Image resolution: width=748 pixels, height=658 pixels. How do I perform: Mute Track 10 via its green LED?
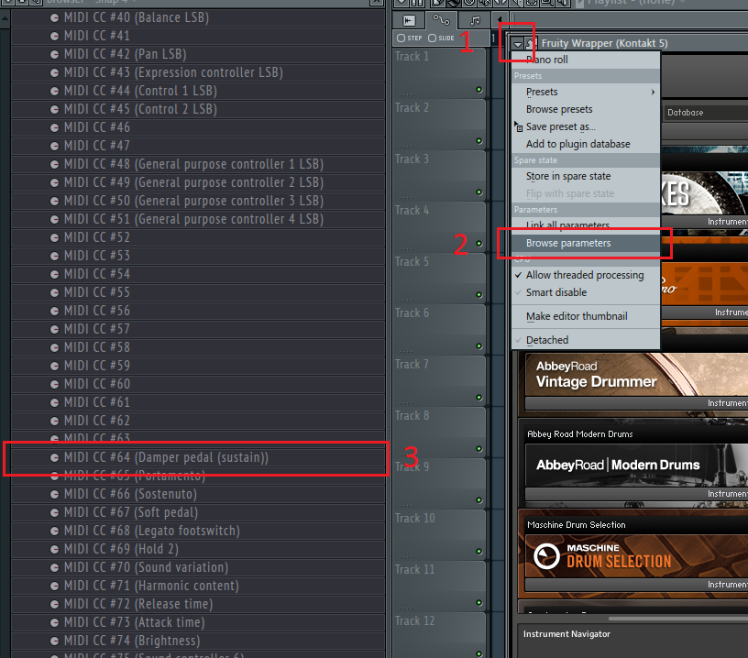point(478,551)
